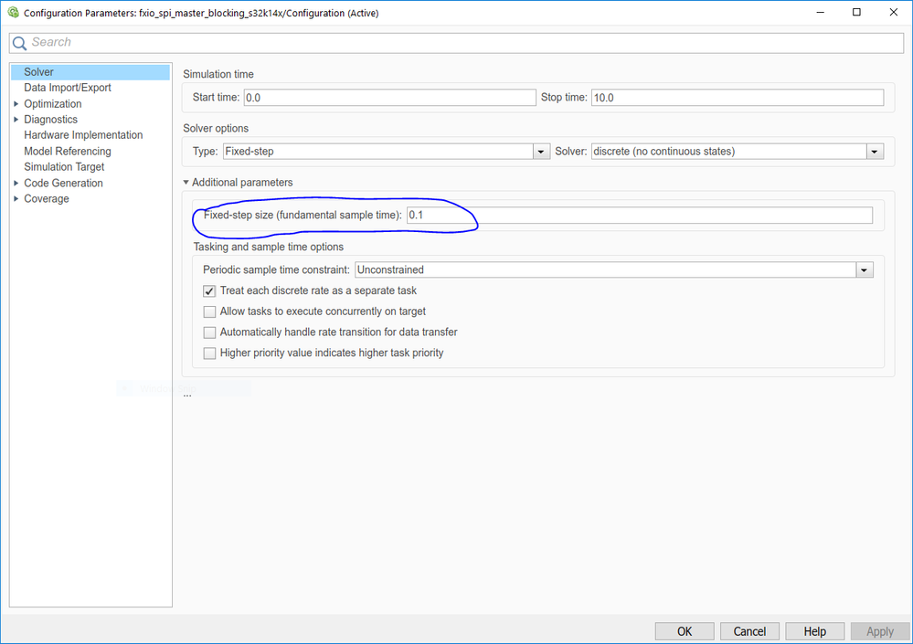Open the Coverage pane
The height and width of the screenshot is (644, 913).
(47, 198)
